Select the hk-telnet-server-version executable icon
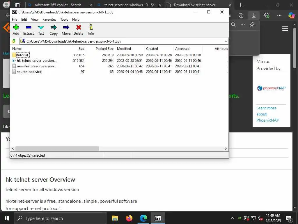The image size is (298, 224). (x=14, y=61)
